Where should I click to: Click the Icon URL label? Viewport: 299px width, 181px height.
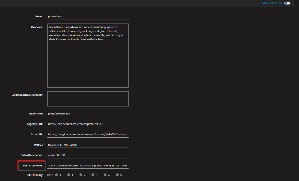pyautogui.click(x=37, y=134)
